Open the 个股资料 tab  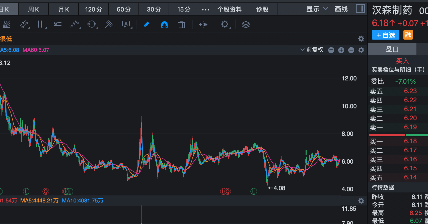click(230, 9)
